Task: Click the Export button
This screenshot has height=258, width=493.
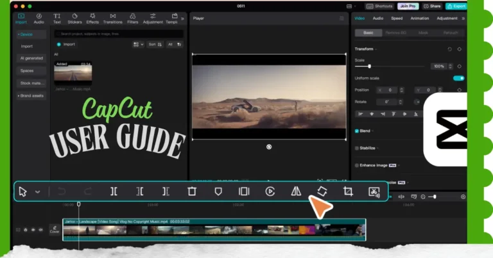Action: (456, 6)
